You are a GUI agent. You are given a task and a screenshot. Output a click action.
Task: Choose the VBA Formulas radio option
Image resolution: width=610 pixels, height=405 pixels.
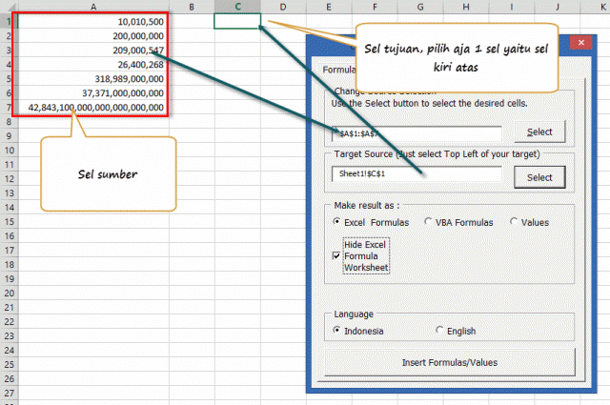[x=429, y=222]
